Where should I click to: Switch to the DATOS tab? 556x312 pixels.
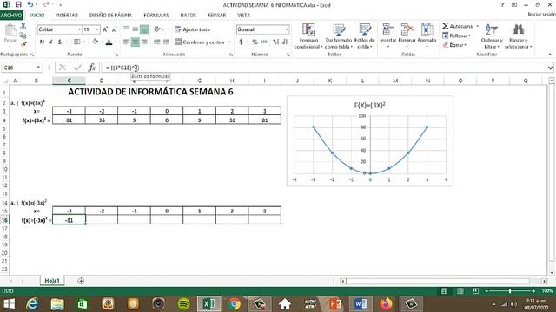pos(188,16)
